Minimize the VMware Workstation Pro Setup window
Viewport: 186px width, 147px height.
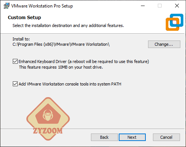(x=143, y=6)
